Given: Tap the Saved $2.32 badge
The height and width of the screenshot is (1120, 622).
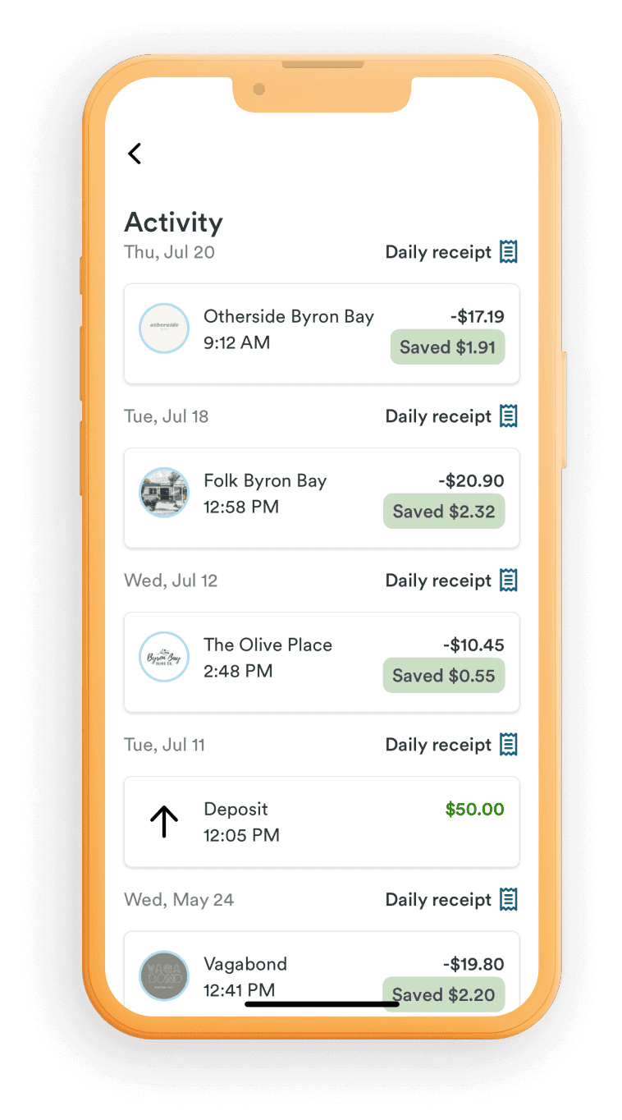Looking at the screenshot, I should point(444,512).
